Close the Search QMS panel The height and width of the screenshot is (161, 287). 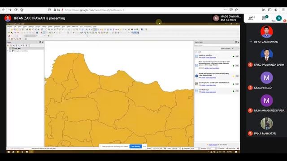[238, 42]
